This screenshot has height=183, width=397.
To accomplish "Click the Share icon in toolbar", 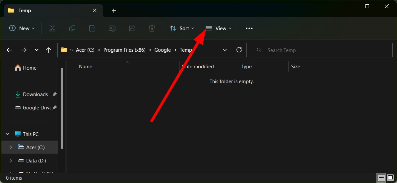I will coord(132,29).
